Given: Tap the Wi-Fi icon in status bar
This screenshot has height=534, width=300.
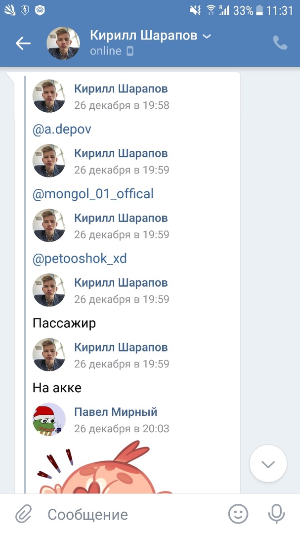Looking at the screenshot, I should [211, 10].
